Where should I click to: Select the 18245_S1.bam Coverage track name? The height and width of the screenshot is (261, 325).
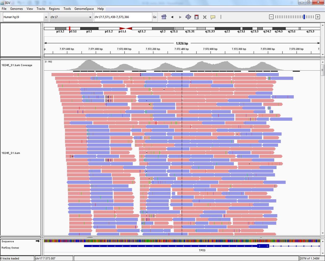pos(17,65)
